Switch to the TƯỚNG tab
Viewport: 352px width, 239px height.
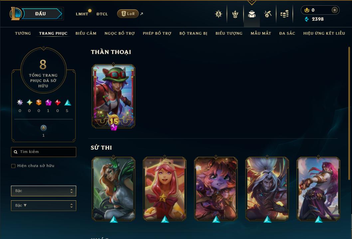pos(23,33)
